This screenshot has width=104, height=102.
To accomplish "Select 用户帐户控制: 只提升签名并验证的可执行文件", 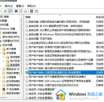I will (x=54, y=85).
